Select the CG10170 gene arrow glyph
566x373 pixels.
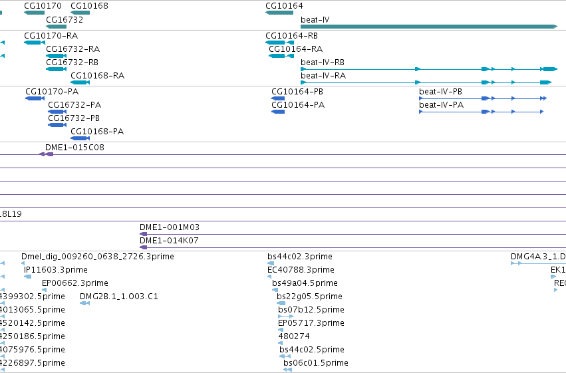pyautogui.click(x=35, y=13)
